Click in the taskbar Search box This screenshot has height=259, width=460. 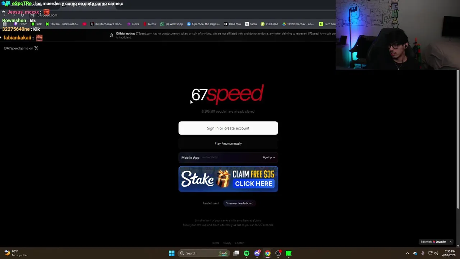(x=203, y=253)
